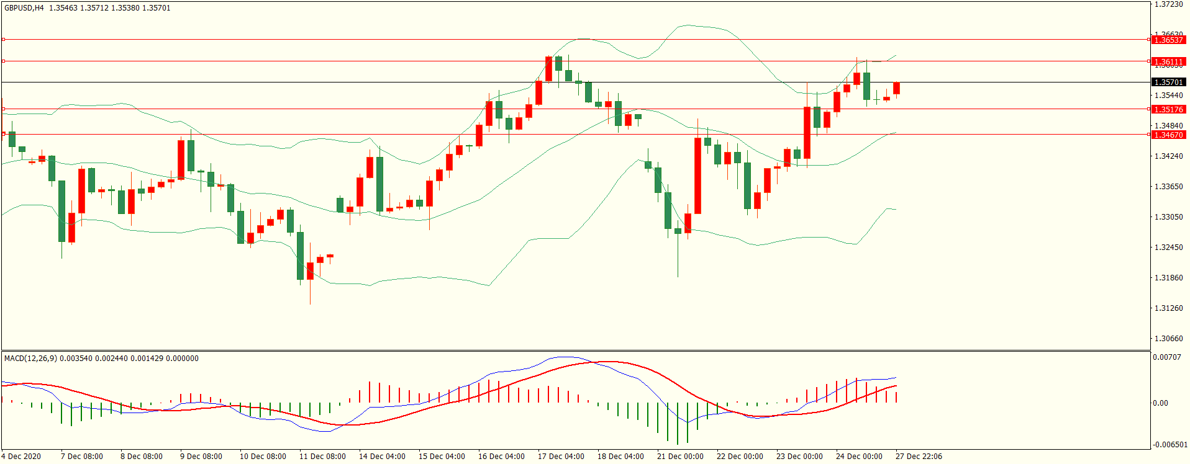
Task: Click the 1.37230 price scale value
Action: point(1168,4)
